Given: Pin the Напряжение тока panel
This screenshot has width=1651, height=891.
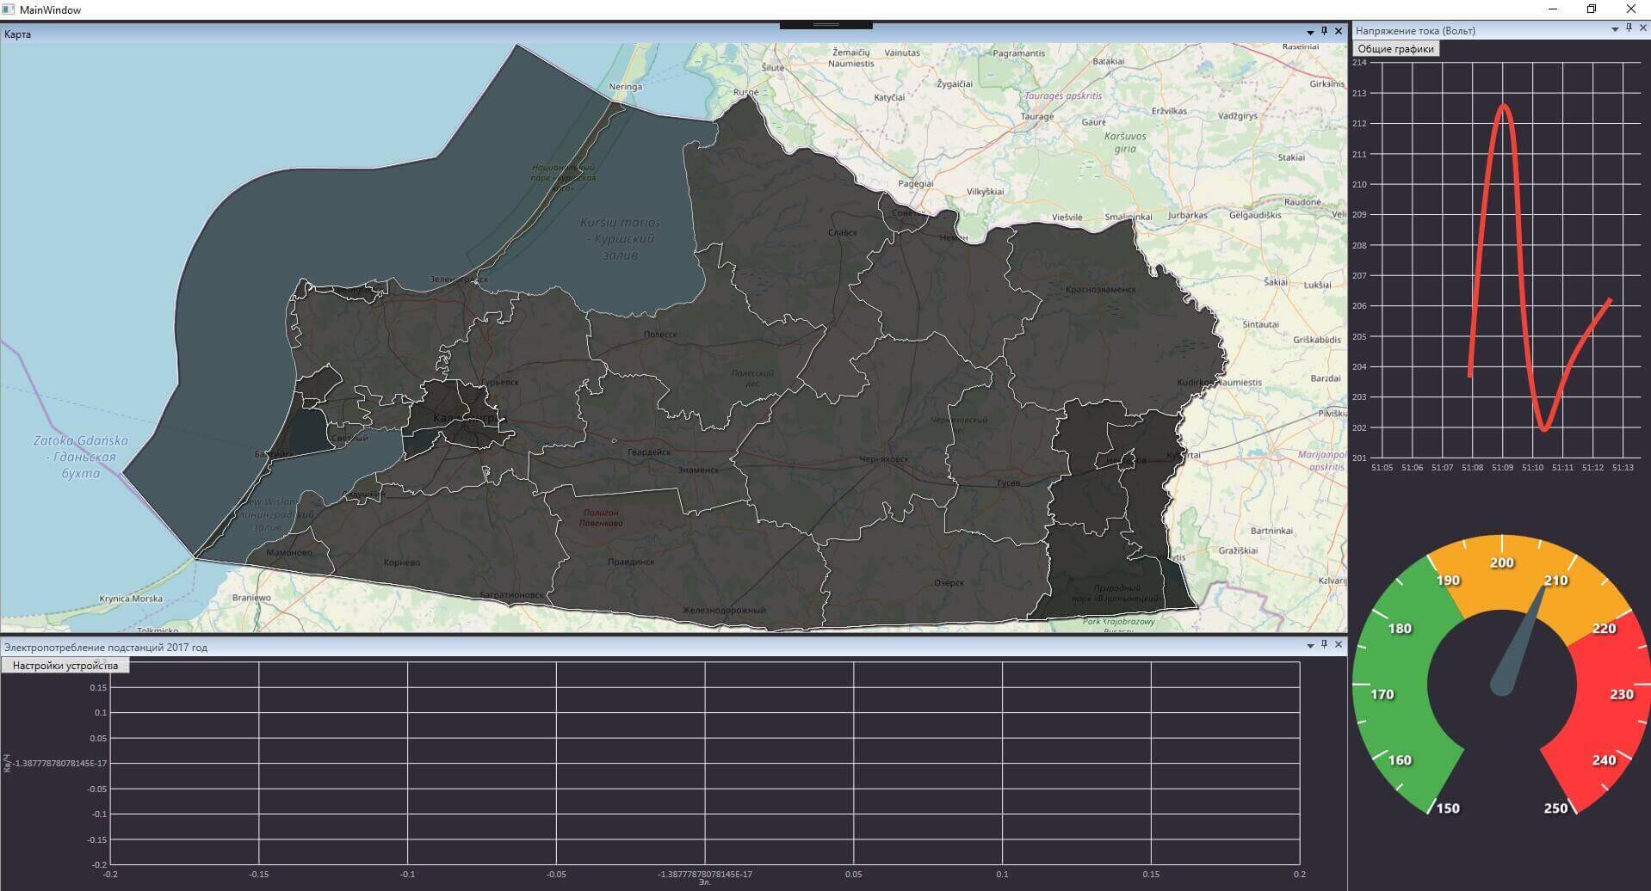Looking at the screenshot, I should pyautogui.click(x=1629, y=28).
